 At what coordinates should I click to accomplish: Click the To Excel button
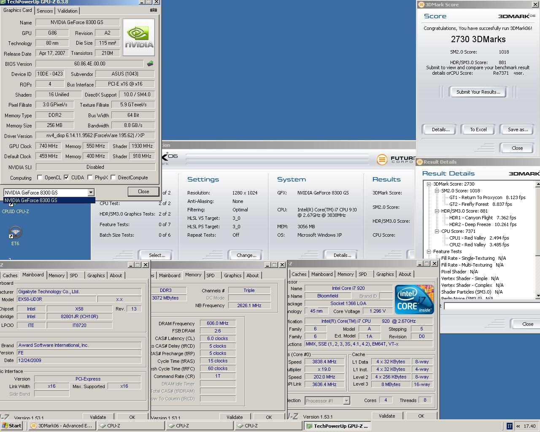[478, 130]
